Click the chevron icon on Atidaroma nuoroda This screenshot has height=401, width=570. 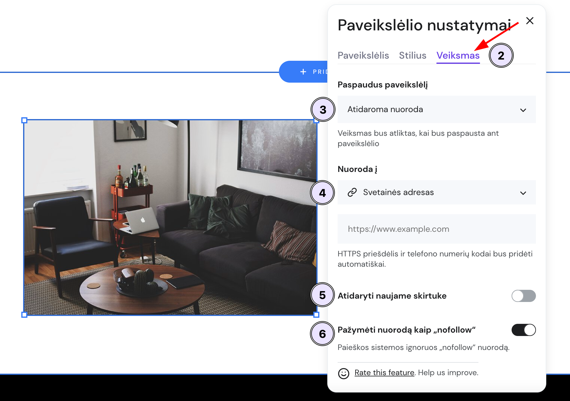click(523, 110)
